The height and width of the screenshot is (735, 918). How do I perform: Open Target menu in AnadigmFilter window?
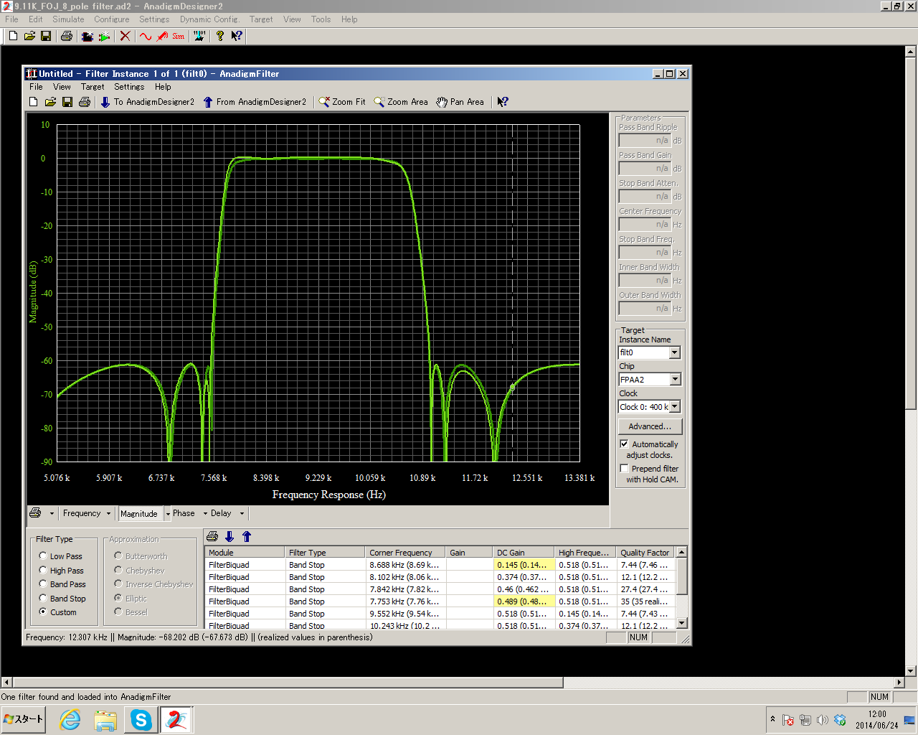click(x=93, y=87)
